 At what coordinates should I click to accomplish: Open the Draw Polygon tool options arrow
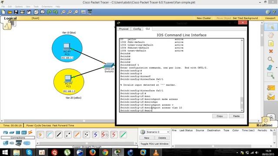[x=277, y=68]
